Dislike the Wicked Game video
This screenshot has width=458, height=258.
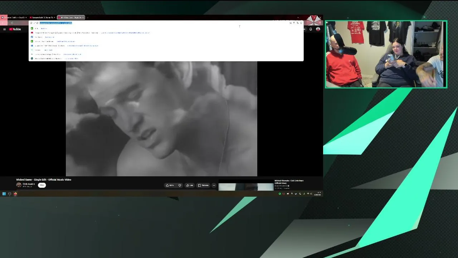[180, 185]
